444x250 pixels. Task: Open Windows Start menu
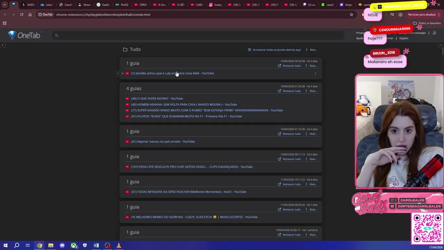[5, 245]
